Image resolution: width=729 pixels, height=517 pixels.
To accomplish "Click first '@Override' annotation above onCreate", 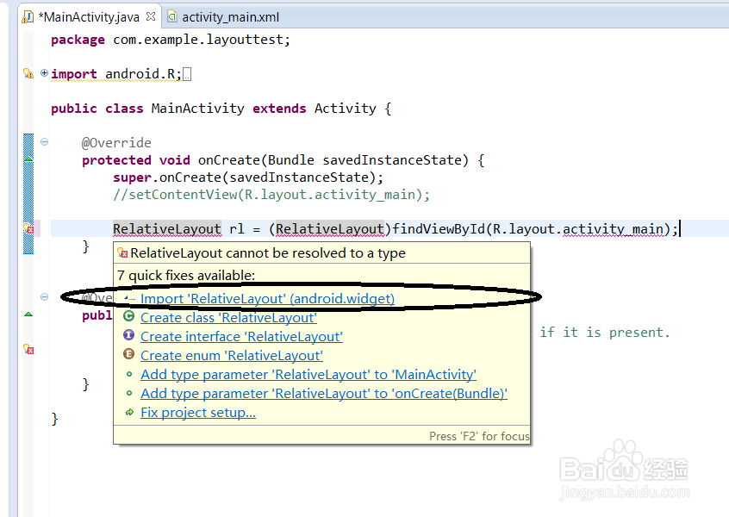I will (x=116, y=143).
